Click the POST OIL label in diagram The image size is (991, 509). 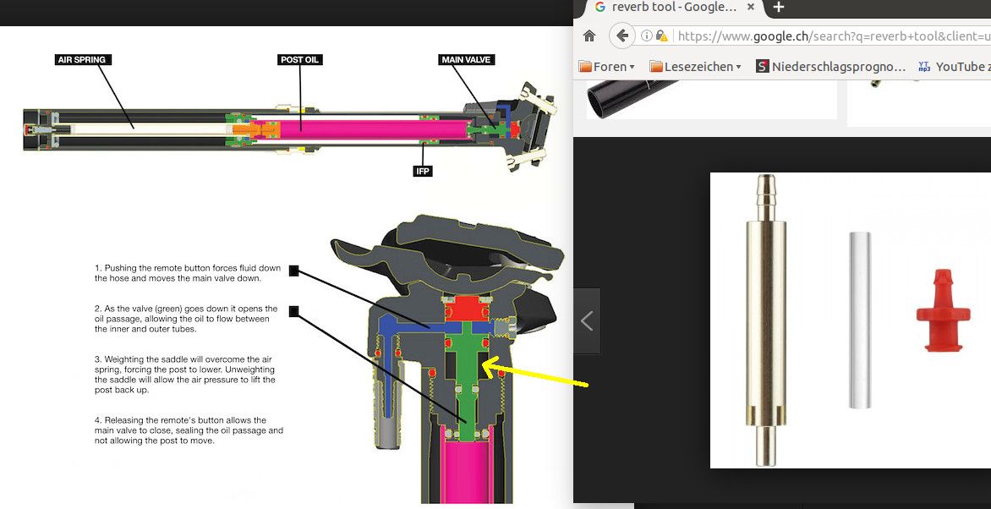(300, 60)
